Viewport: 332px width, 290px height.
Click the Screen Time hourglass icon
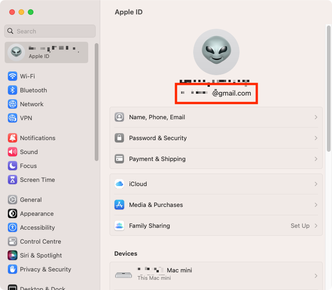pos(13,180)
